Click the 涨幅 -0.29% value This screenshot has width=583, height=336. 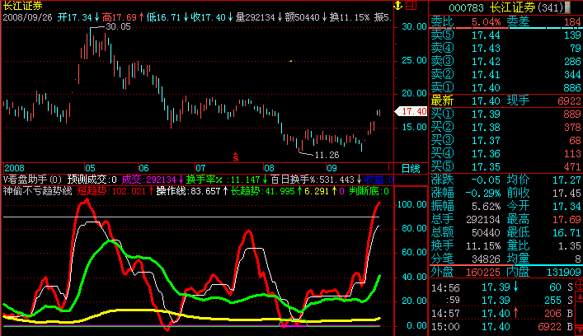pos(482,193)
